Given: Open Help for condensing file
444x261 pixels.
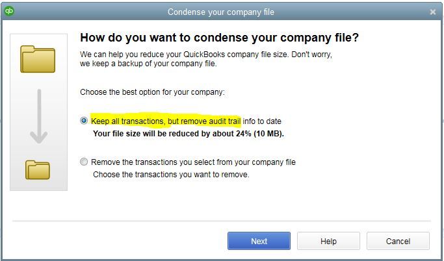Looking at the screenshot, I should 328,241.
